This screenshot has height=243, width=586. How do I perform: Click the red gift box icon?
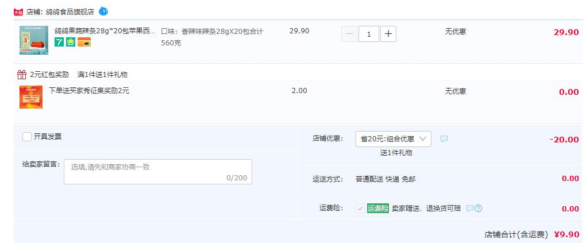22,75
